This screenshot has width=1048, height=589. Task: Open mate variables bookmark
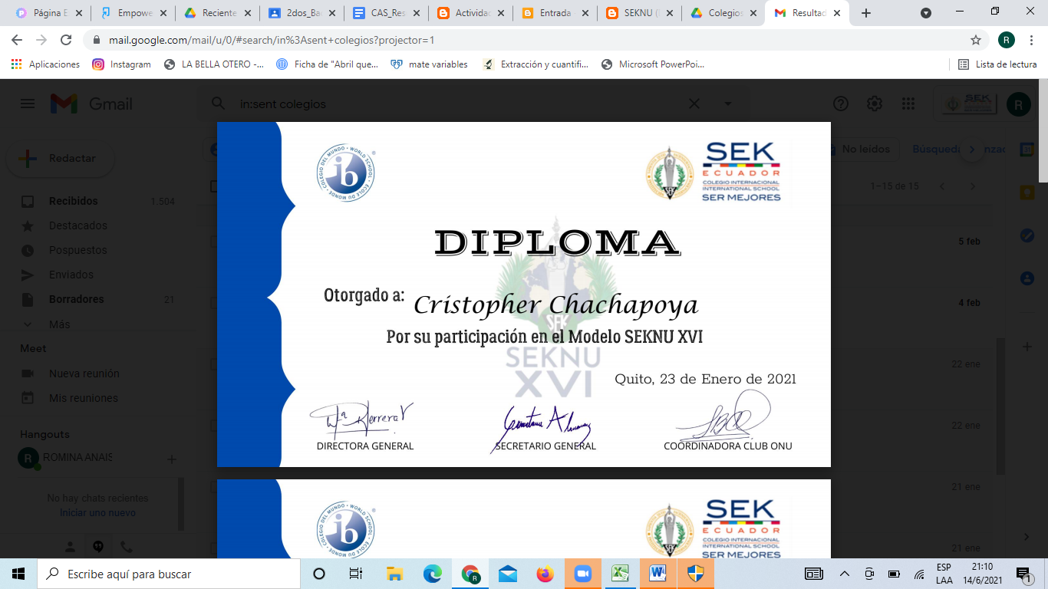pyautogui.click(x=429, y=64)
